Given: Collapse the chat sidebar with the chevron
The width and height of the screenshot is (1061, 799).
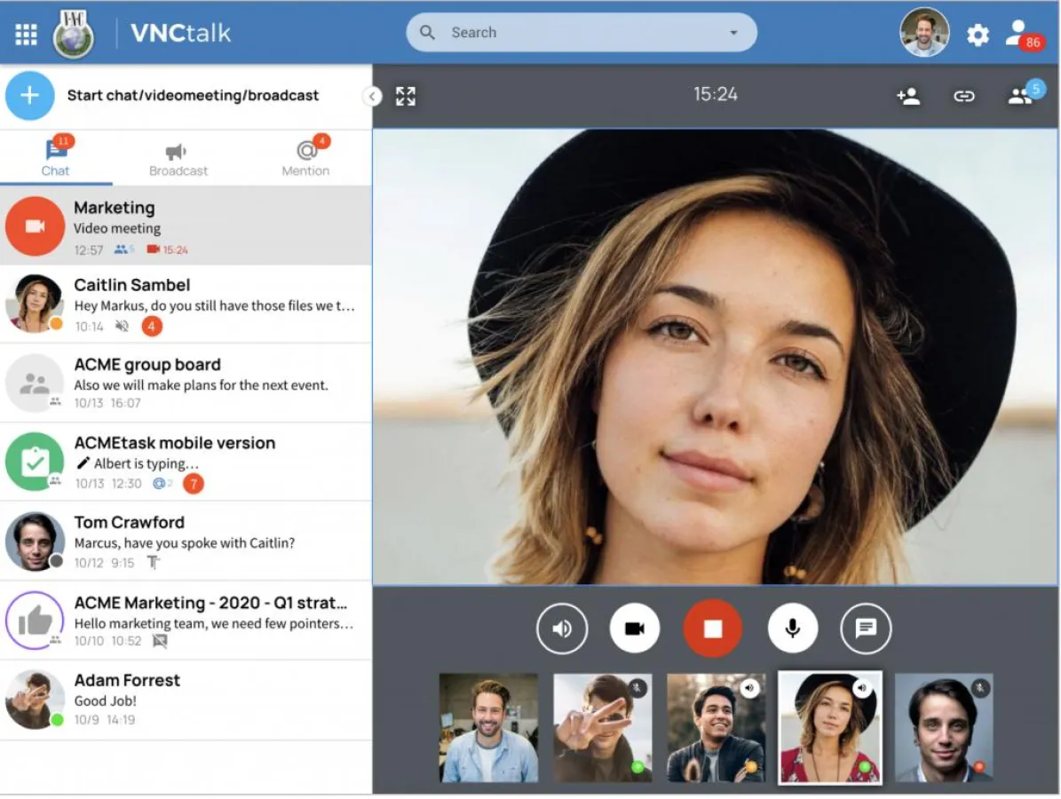Looking at the screenshot, I should click(372, 96).
